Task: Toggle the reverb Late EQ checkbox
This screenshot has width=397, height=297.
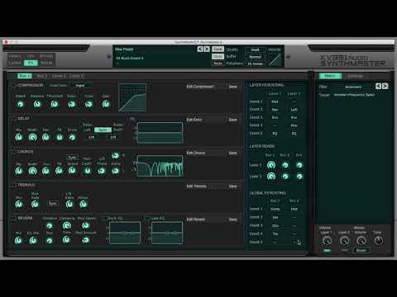Action: 148,219
